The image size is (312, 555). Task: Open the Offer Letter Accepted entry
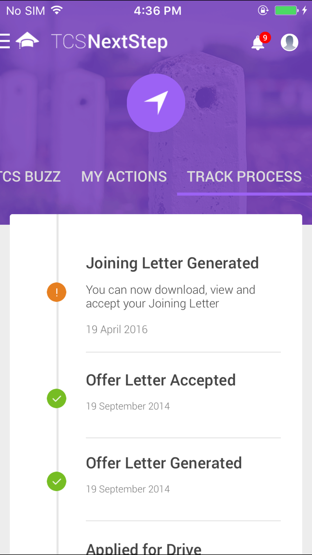click(161, 380)
